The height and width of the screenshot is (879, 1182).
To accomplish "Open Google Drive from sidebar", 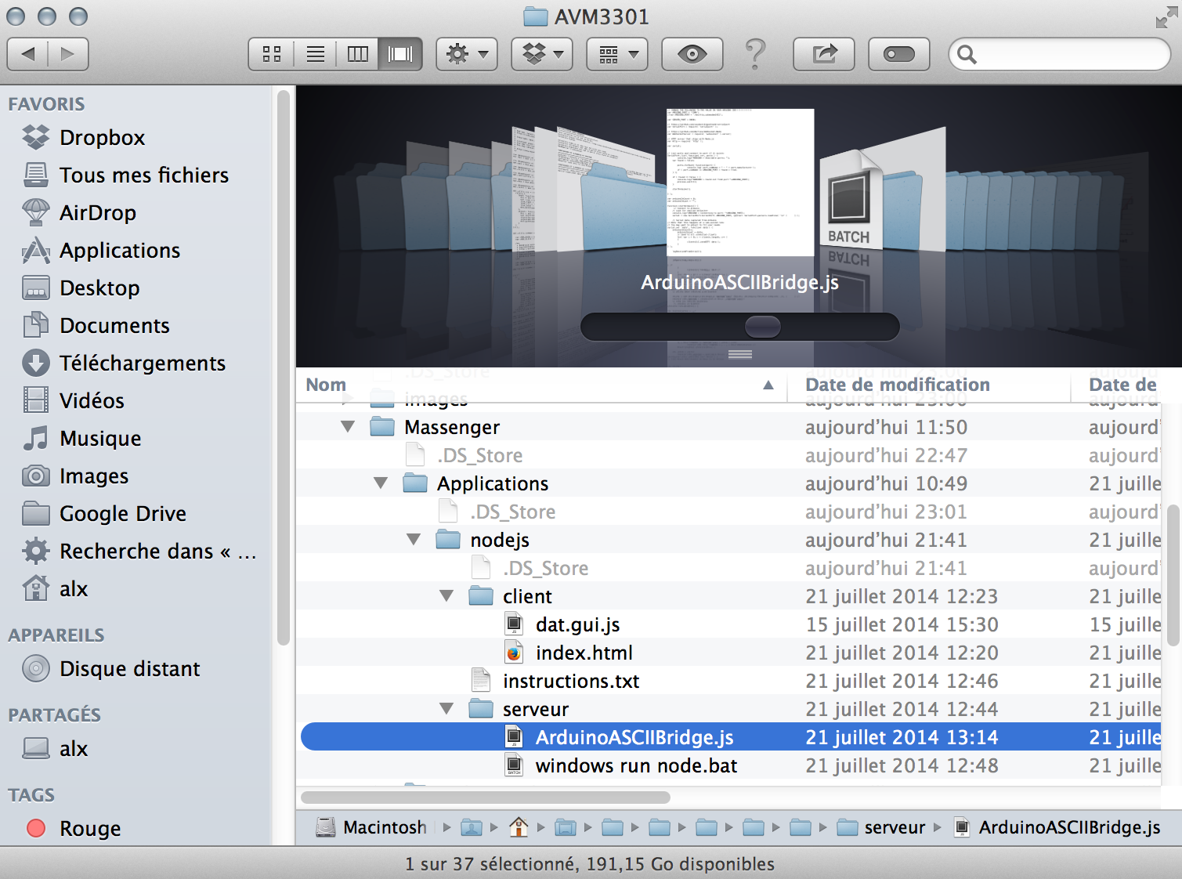I will pyautogui.click(x=122, y=514).
